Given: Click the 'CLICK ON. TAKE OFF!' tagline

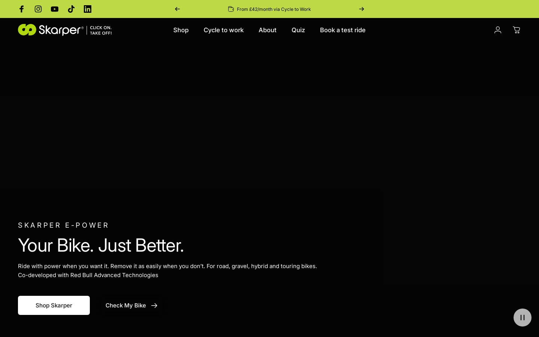Looking at the screenshot, I should tap(101, 30).
